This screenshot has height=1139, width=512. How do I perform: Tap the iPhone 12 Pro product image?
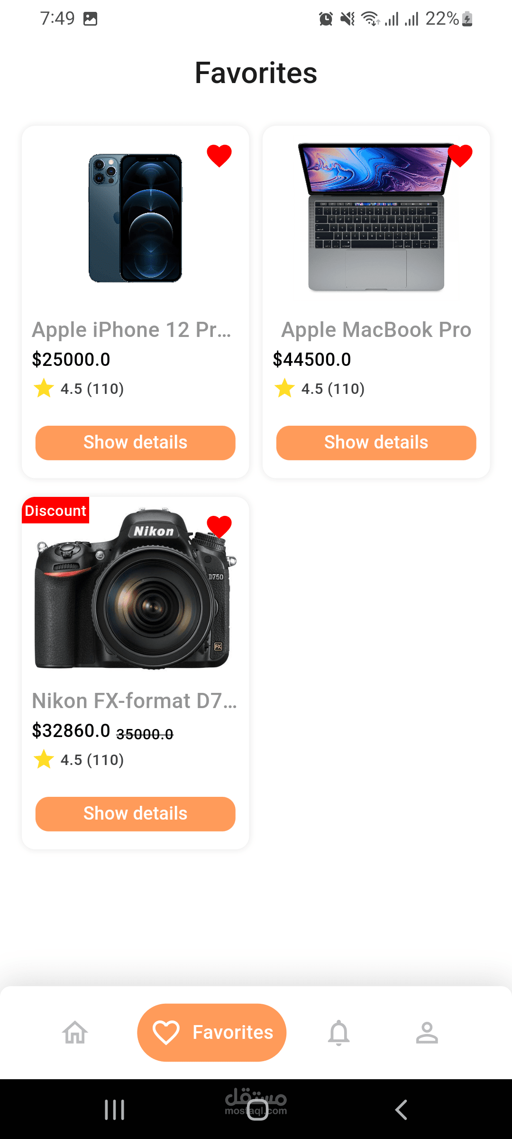tap(136, 218)
